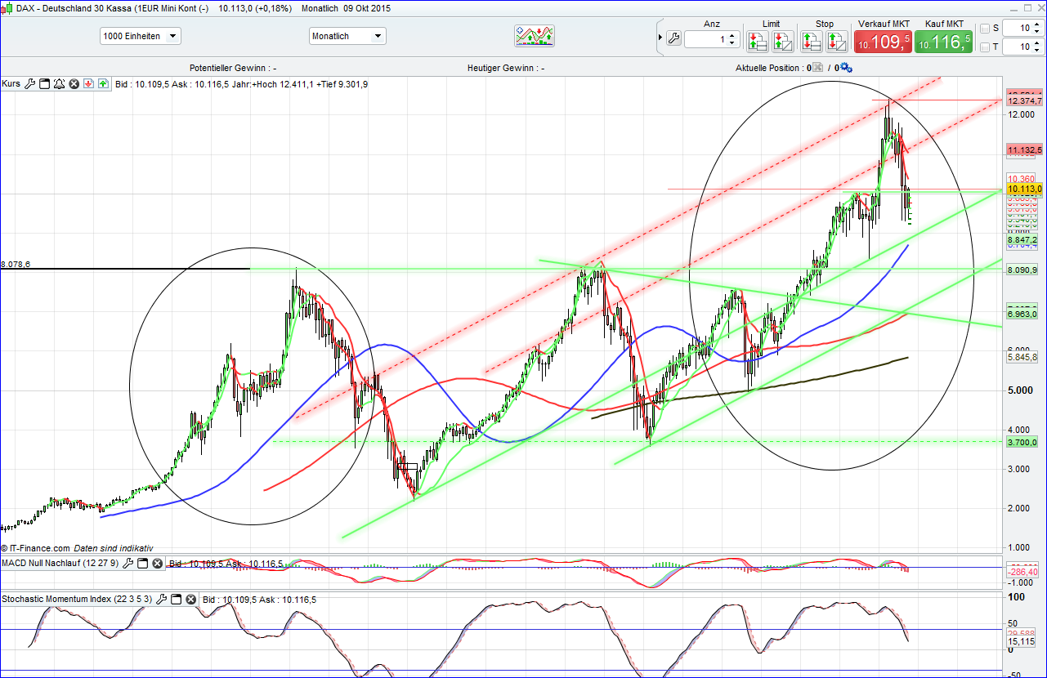
Task: Open the 1000 Einheiten dropdown
Action: (172, 36)
